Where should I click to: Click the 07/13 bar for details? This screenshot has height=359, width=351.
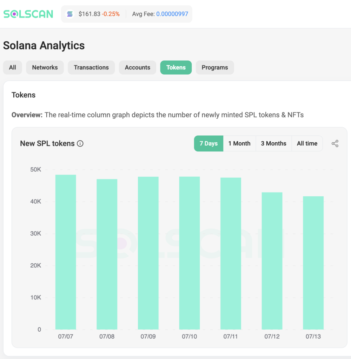tap(313, 263)
